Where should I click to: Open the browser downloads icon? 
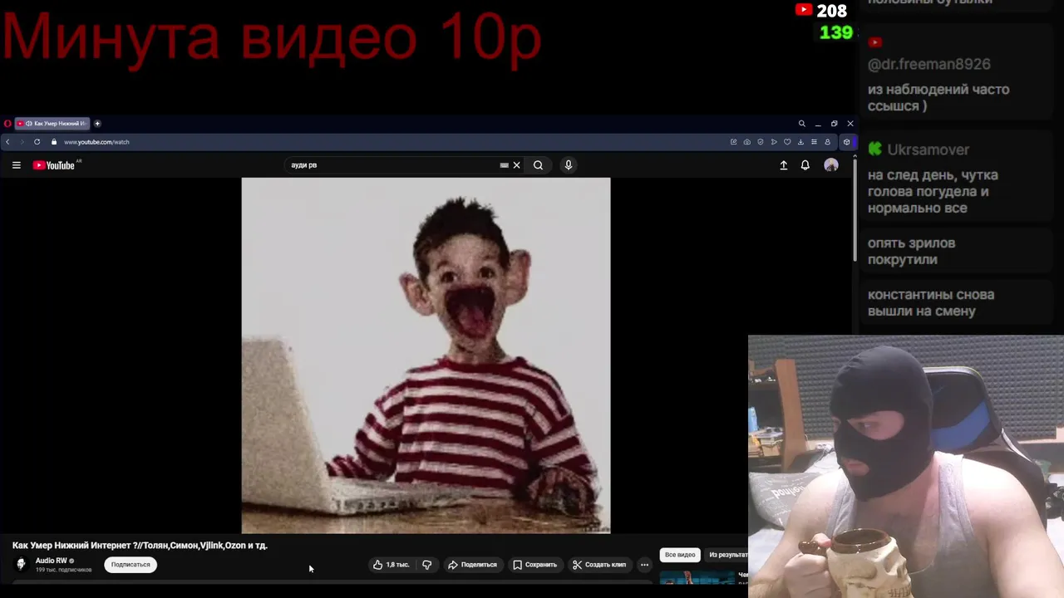click(800, 142)
